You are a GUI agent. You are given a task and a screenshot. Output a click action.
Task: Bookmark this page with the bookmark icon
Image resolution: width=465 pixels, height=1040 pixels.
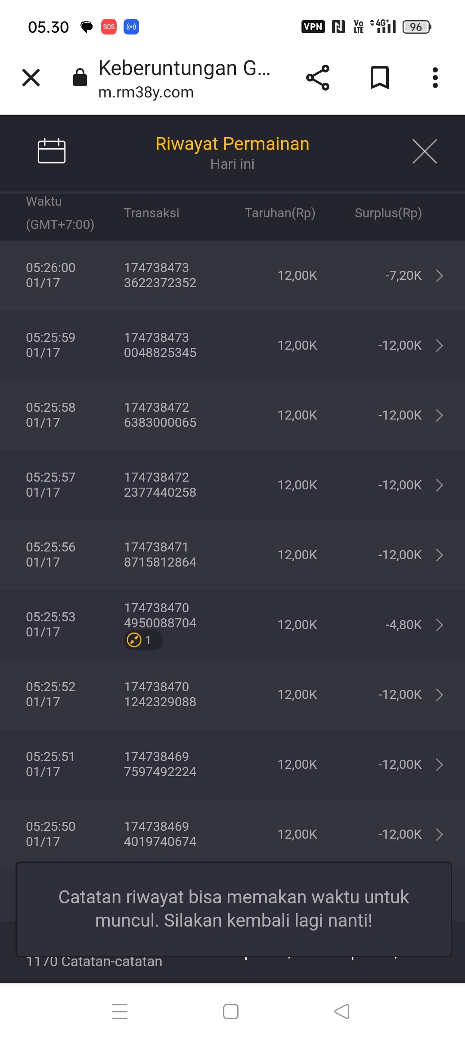pyautogui.click(x=380, y=78)
